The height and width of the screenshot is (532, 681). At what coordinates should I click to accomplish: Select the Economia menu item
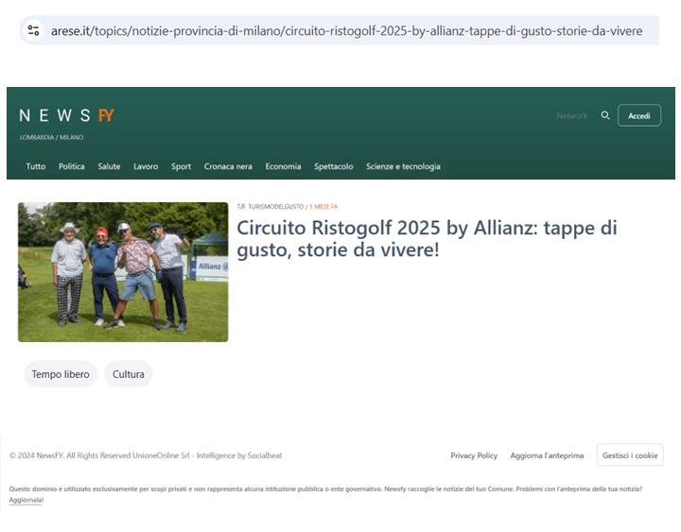click(283, 166)
